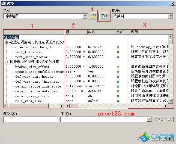Open the 值 combo box dropdown arrow

click(149, 119)
